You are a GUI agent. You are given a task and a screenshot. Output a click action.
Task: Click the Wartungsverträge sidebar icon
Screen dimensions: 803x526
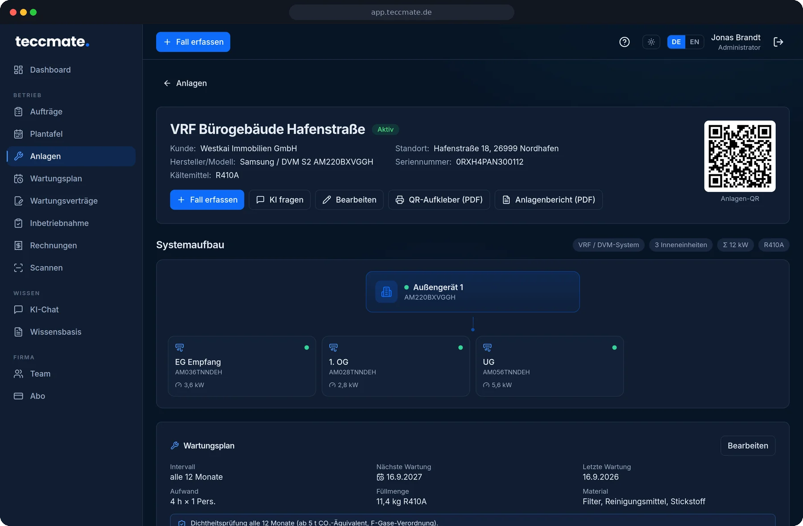pos(18,201)
